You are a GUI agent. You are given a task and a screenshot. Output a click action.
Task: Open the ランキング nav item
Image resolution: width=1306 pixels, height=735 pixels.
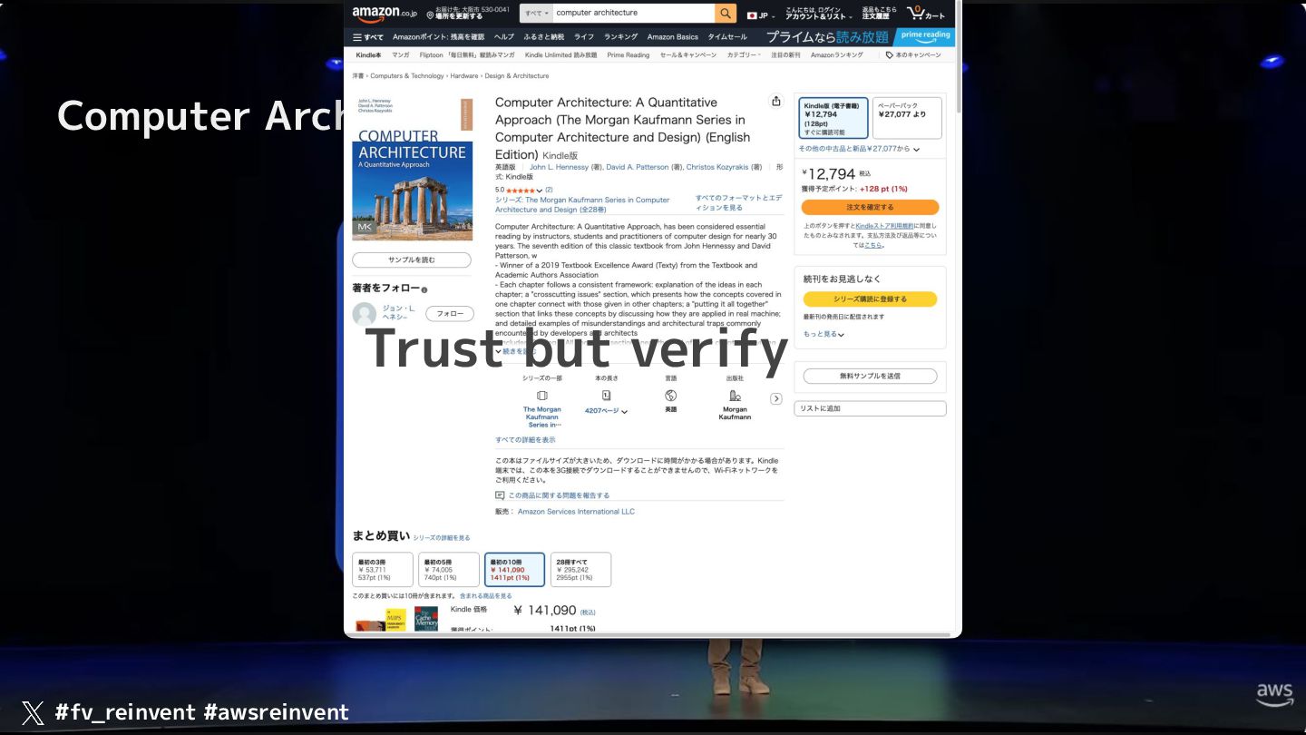tap(620, 37)
